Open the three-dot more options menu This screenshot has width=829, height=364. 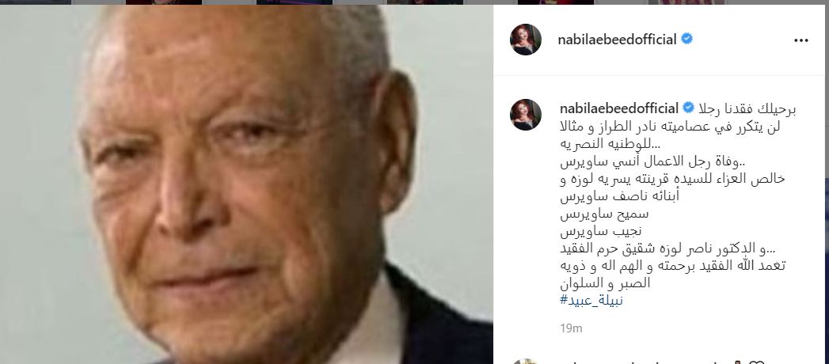click(801, 40)
